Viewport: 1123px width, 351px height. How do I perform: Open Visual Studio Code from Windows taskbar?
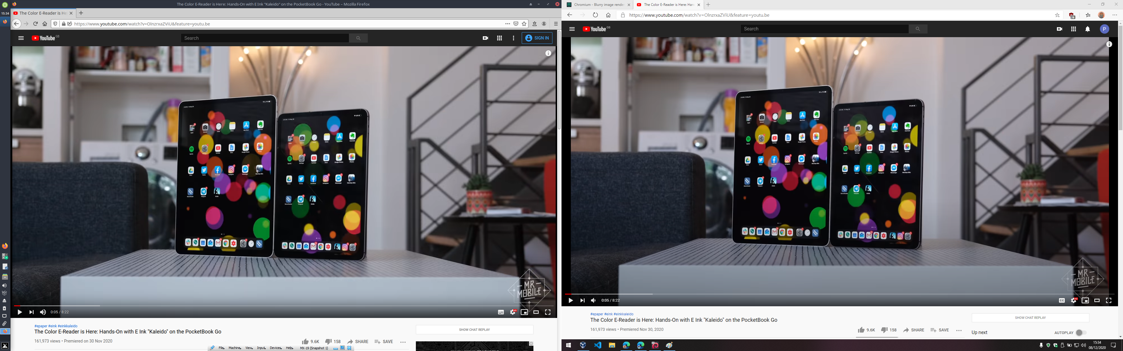tap(597, 345)
